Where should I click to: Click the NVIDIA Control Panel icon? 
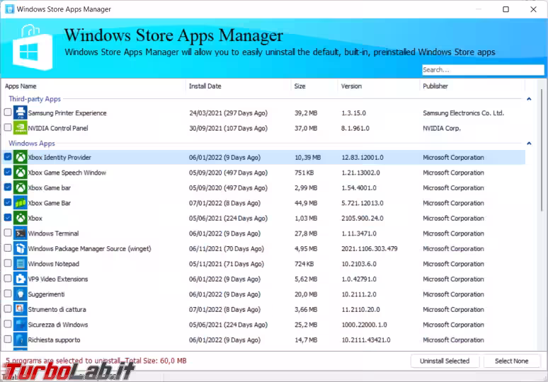[21, 128]
